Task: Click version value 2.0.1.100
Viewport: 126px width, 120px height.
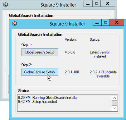Action: pos(72,72)
